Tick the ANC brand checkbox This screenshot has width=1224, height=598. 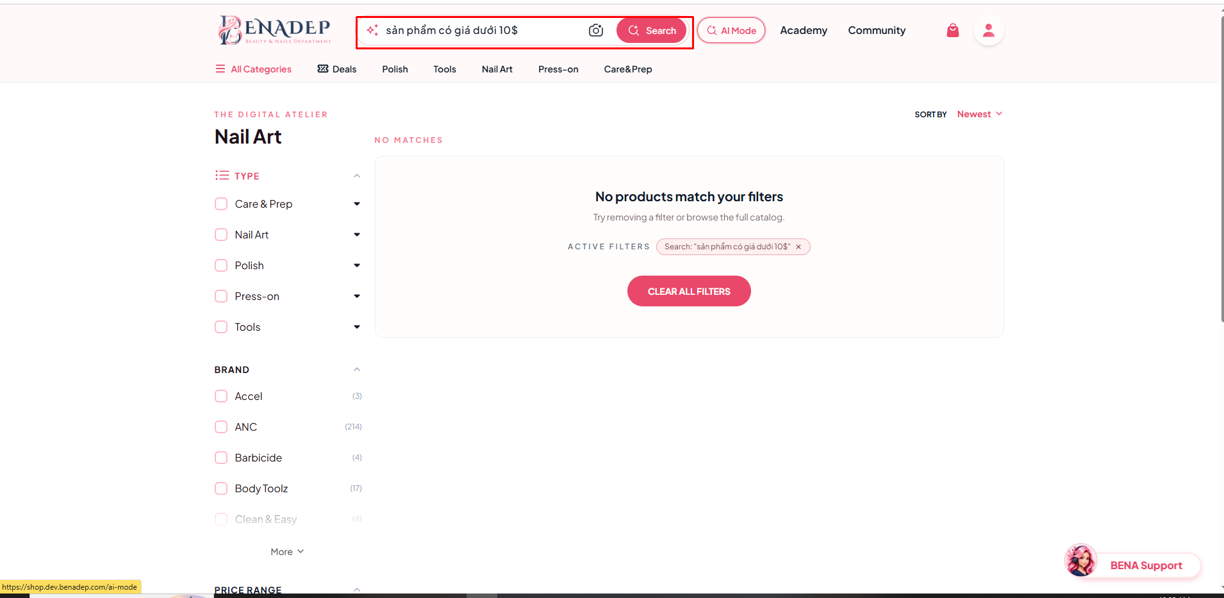tap(221, 427)
